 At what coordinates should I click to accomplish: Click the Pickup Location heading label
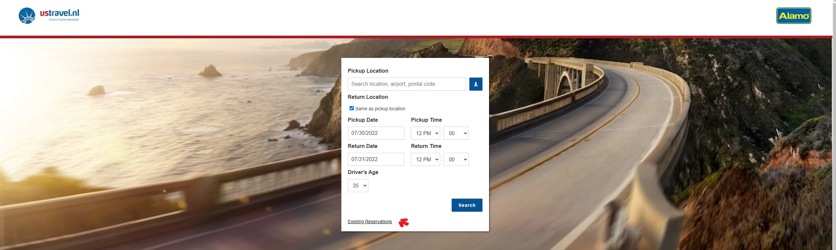[x=368, y=71]
